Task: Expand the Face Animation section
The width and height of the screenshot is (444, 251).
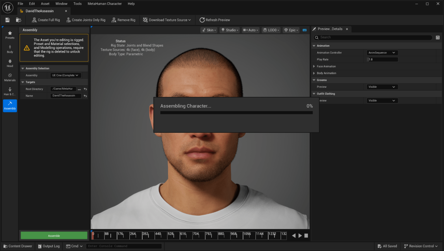Action: [314, 66]
